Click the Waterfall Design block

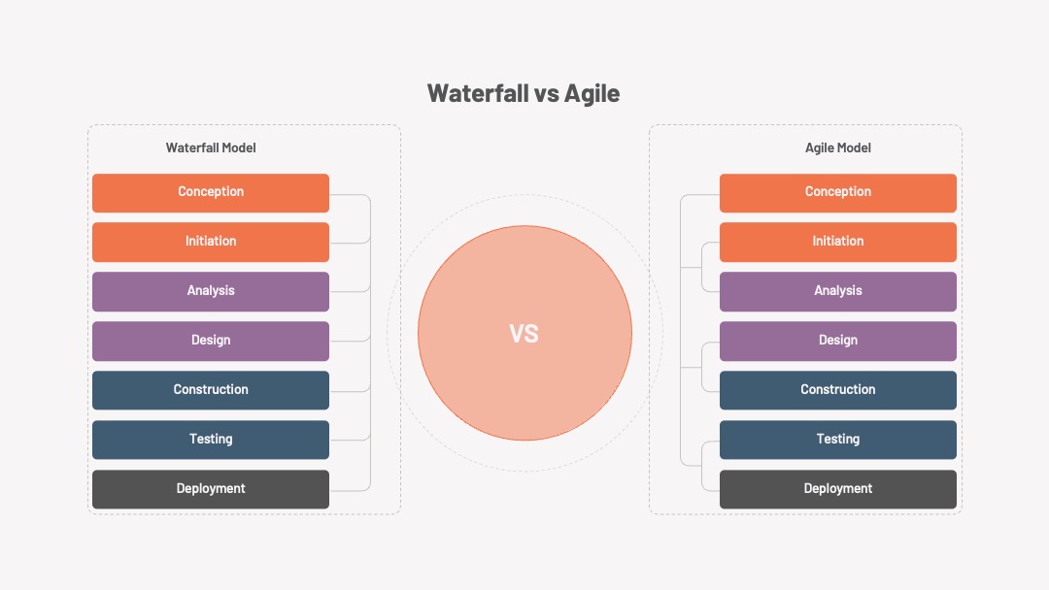pyautogui.click(x=211, y=341)
